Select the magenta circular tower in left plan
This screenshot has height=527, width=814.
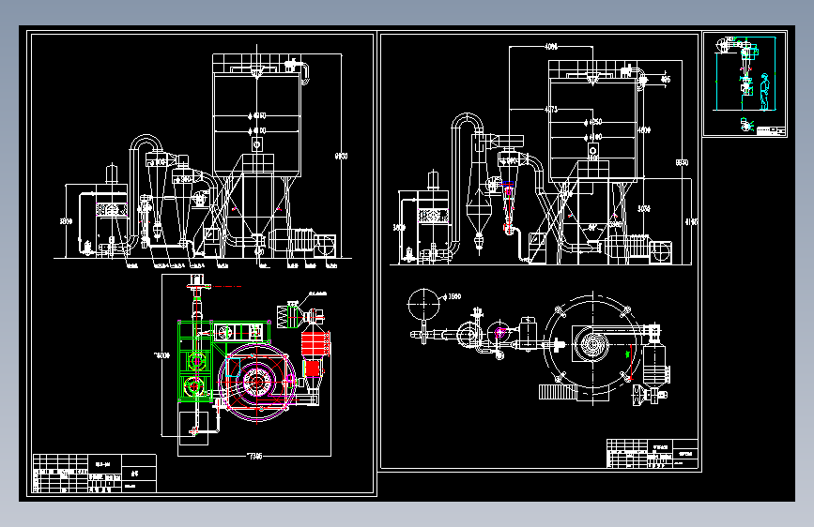click(257, 382)
